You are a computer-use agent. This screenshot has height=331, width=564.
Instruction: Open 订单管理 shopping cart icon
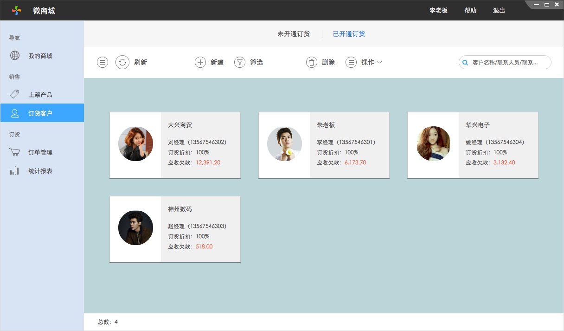pyautogui.click(x=15, y=152)
